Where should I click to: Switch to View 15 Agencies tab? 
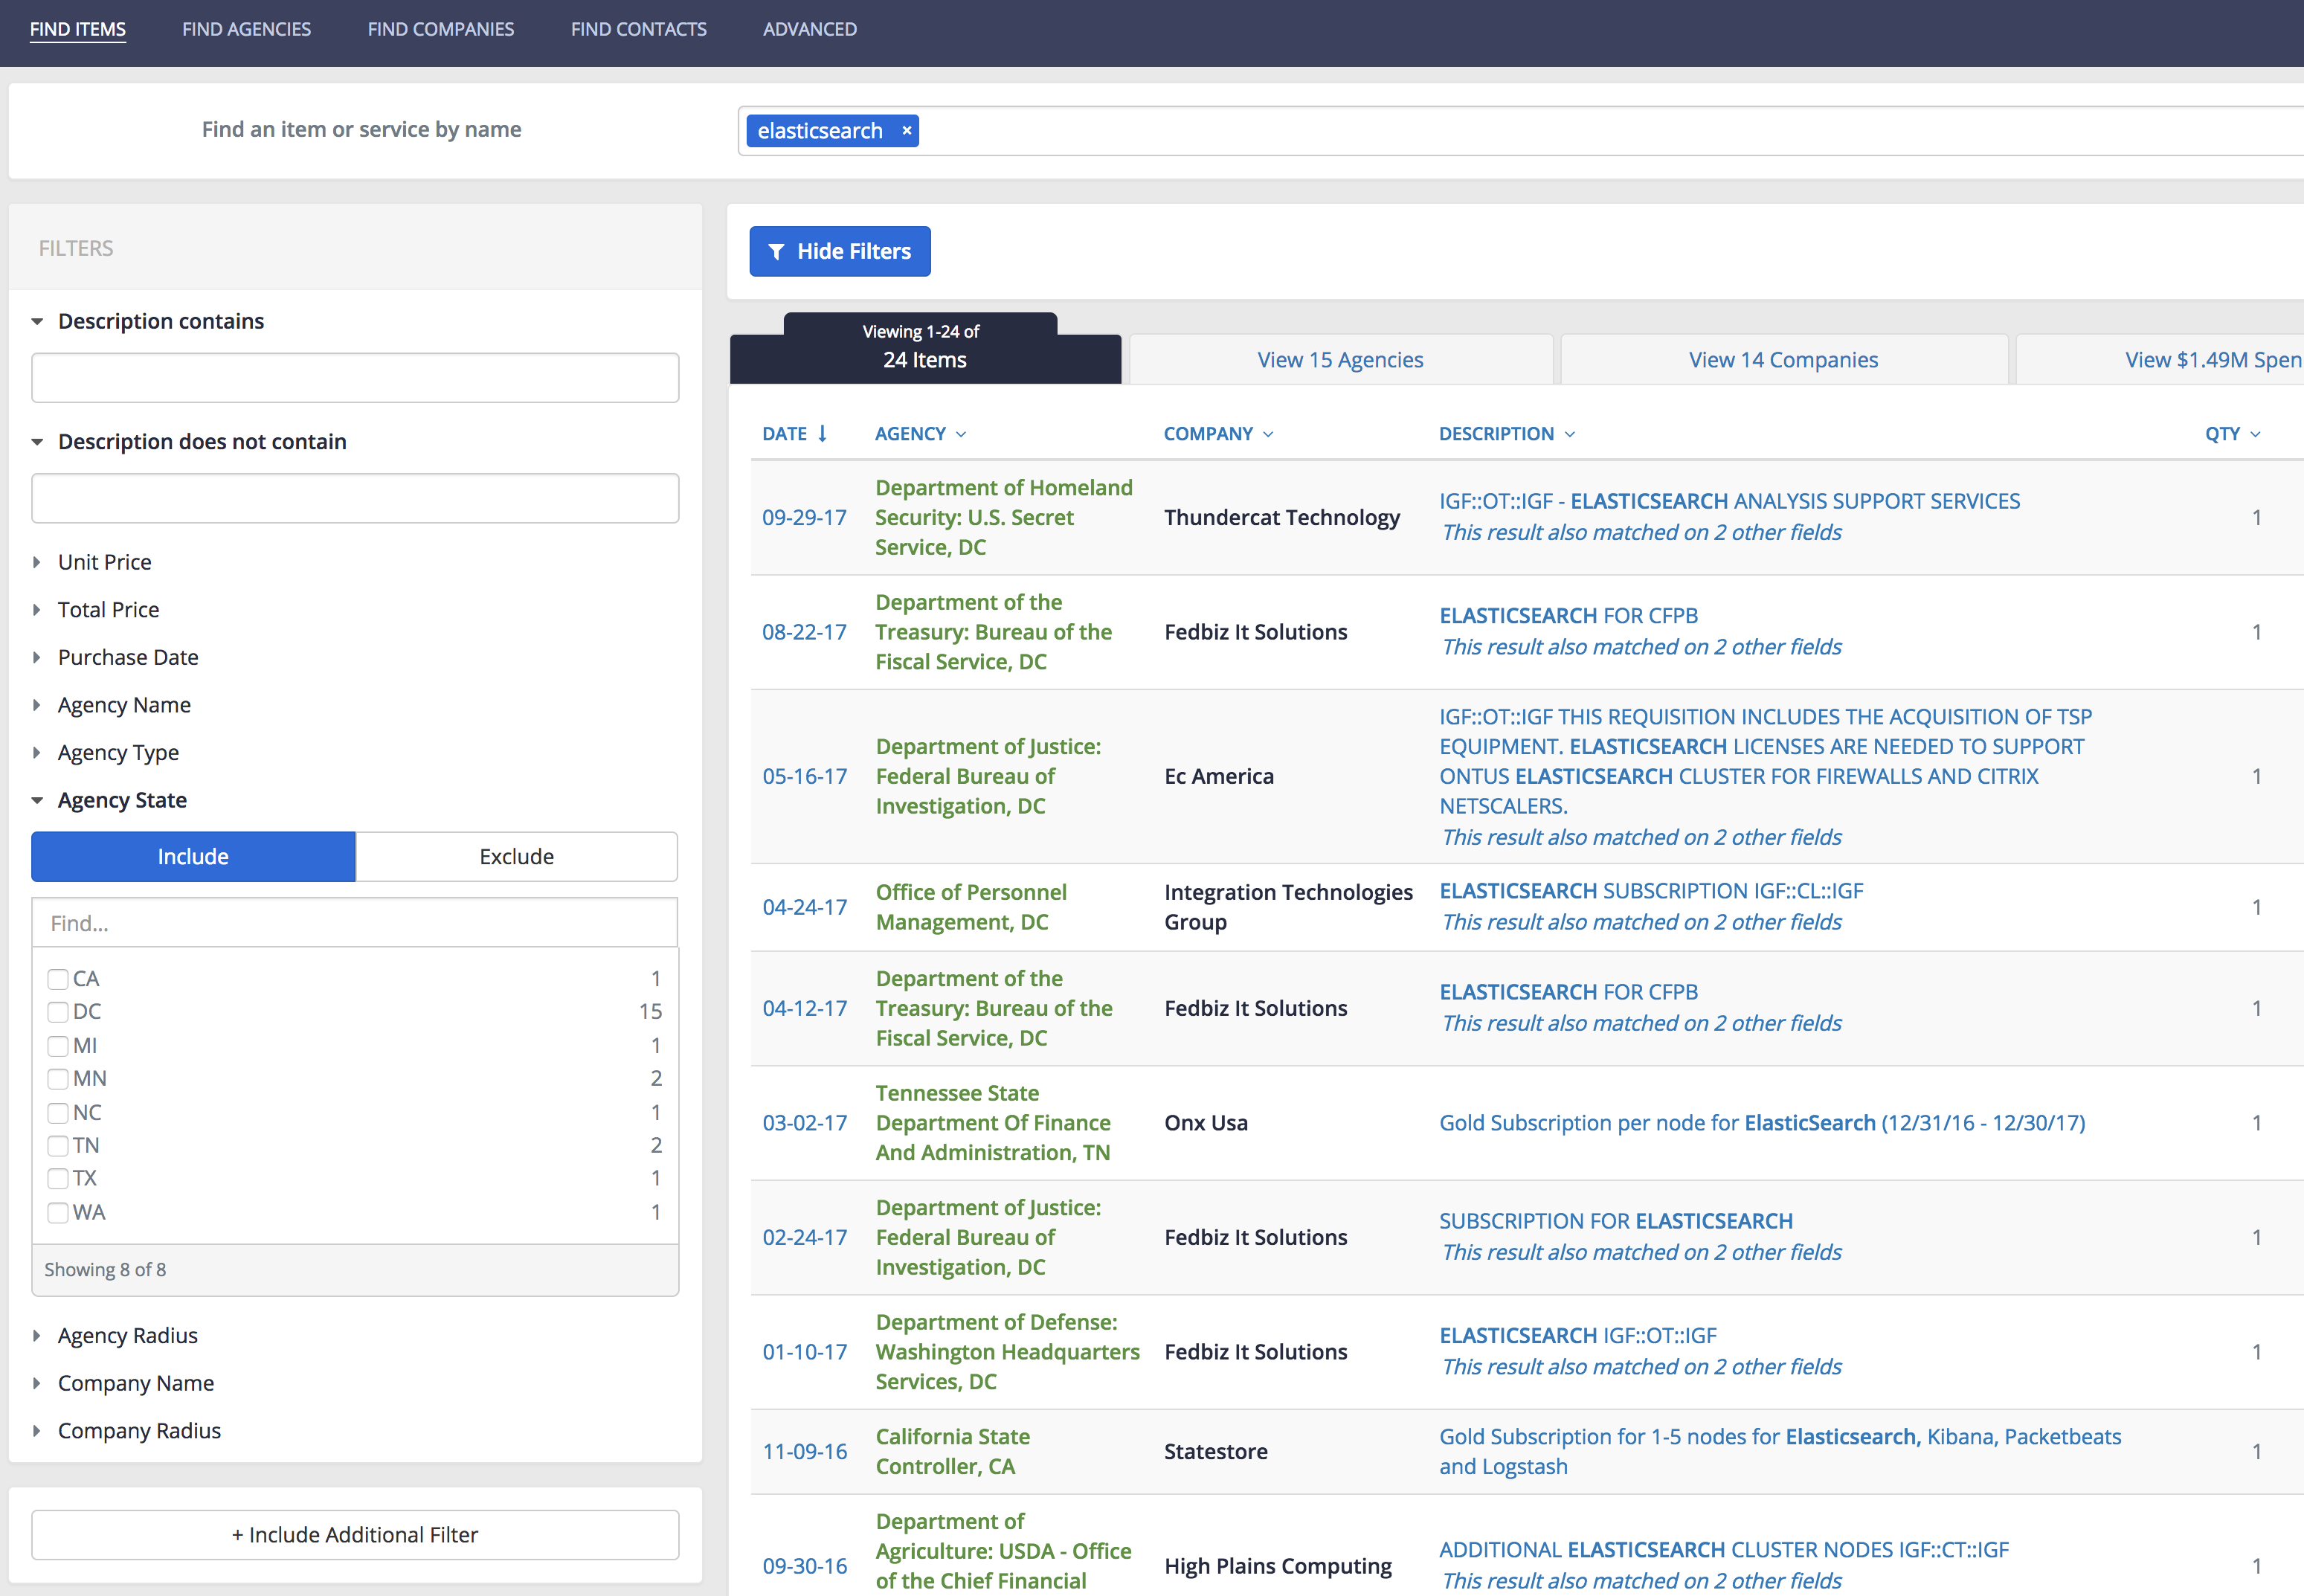pyautogui.click(x=1340, y=360)
